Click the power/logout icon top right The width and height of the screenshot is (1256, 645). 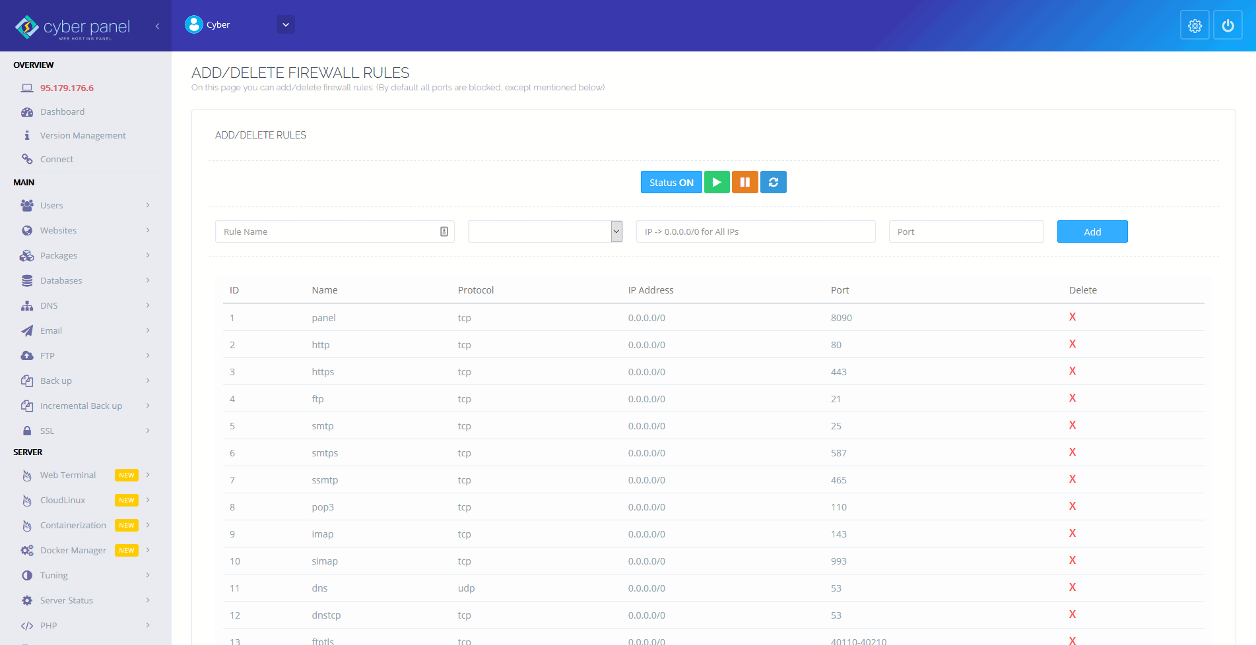pyautogui.click(x=1228, y=25)
